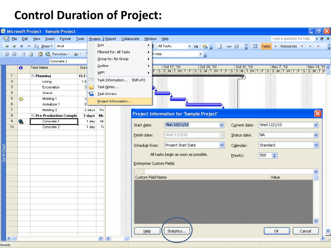Open the Show outline level dropdown
331x248 pixels.
pyautogui.click(x=47, y=46)
